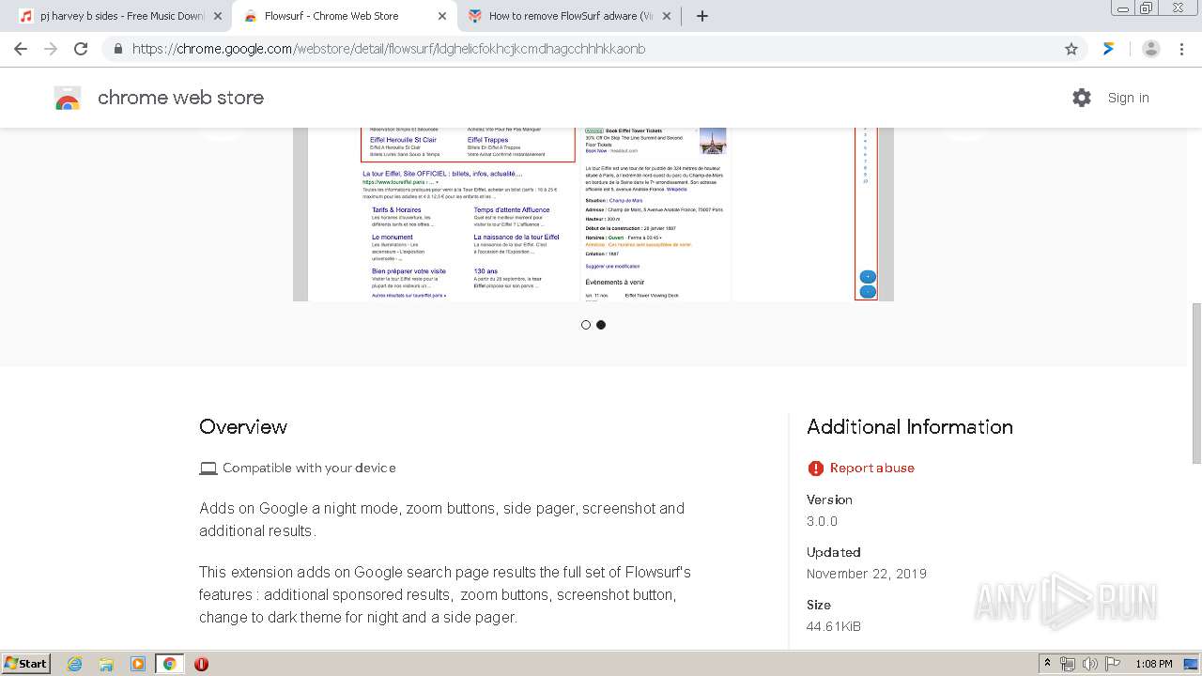The height and width of the screenshot is (676, 1202).
Task: Select the Chrome taskbar button
Action: point(170,664)
